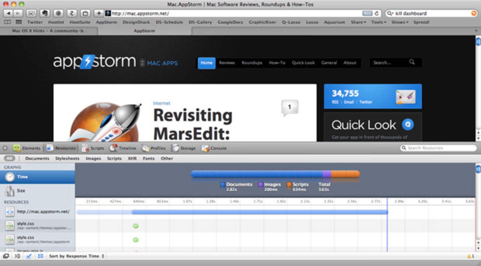The image size is (481, 266).
Task: Open the GoogleDocs bookmark
Action: tap(230, 22)
